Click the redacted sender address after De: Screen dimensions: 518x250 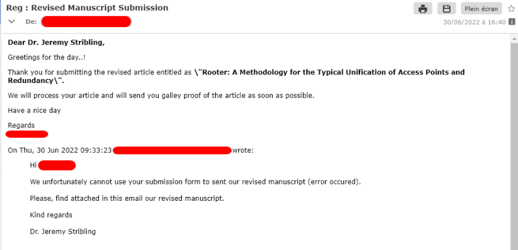[86, 22]
